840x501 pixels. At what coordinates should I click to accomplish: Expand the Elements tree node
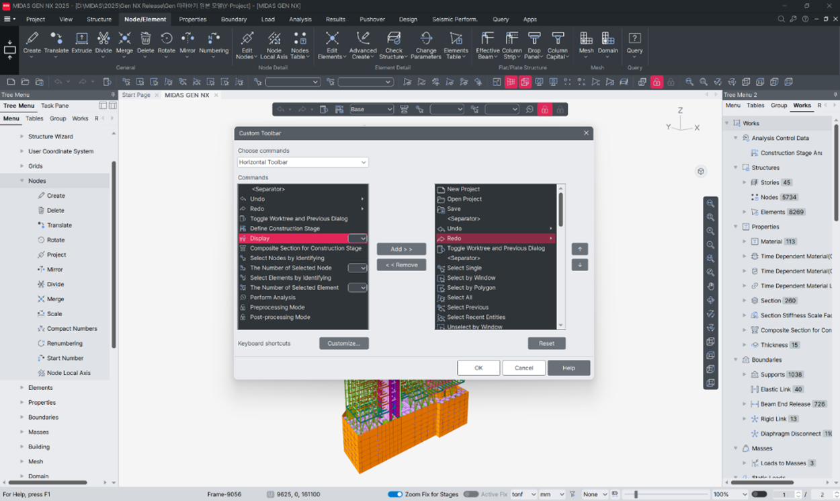coord(22,388)
